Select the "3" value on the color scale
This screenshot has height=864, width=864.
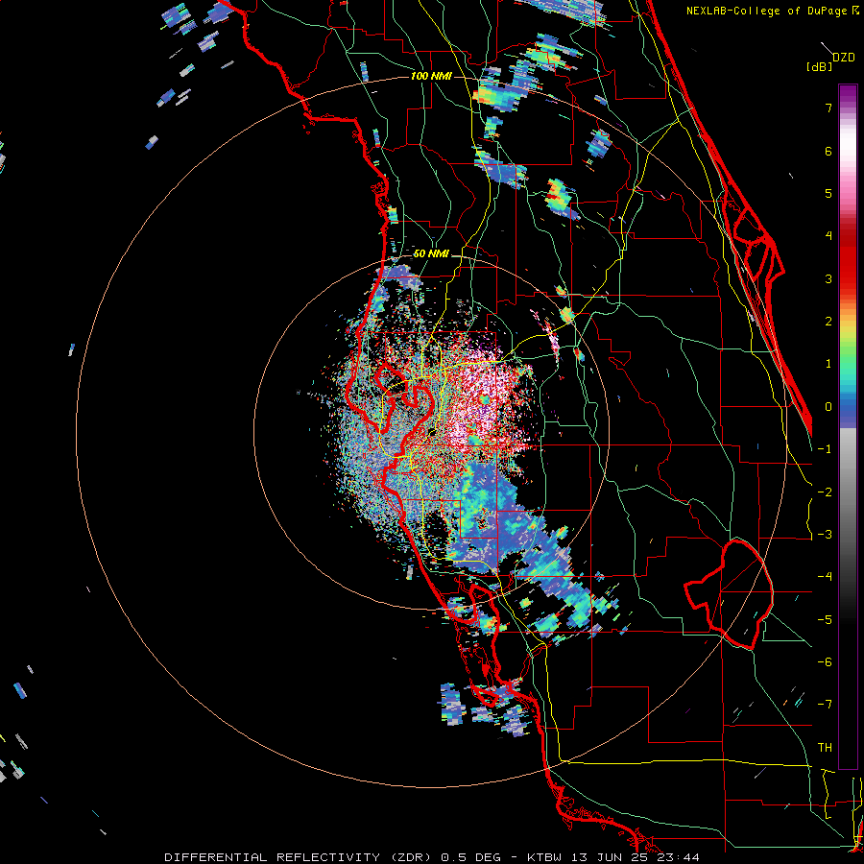pyautogui.click(x=828, y=278)
